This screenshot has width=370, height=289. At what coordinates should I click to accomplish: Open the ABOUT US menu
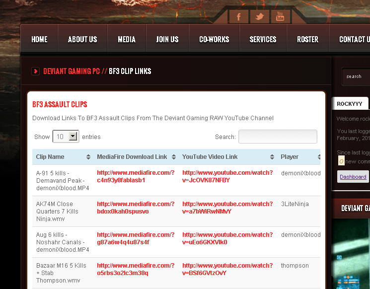pos(82,39)
